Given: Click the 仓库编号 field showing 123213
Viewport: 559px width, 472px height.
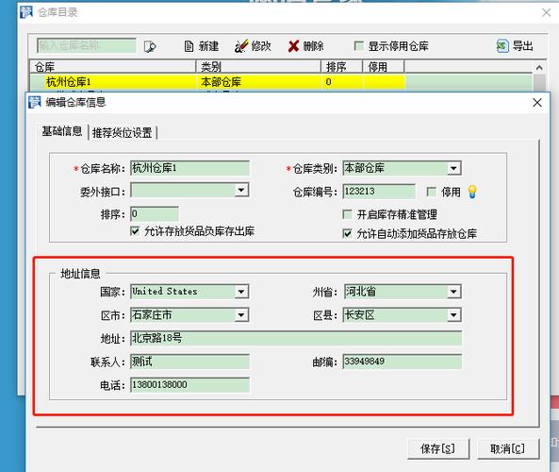Looking at the screenshot, I should coord(379,192).
